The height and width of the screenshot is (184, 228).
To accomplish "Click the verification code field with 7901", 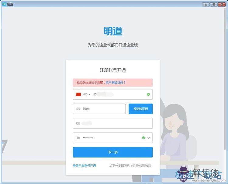I will point(99,109).
